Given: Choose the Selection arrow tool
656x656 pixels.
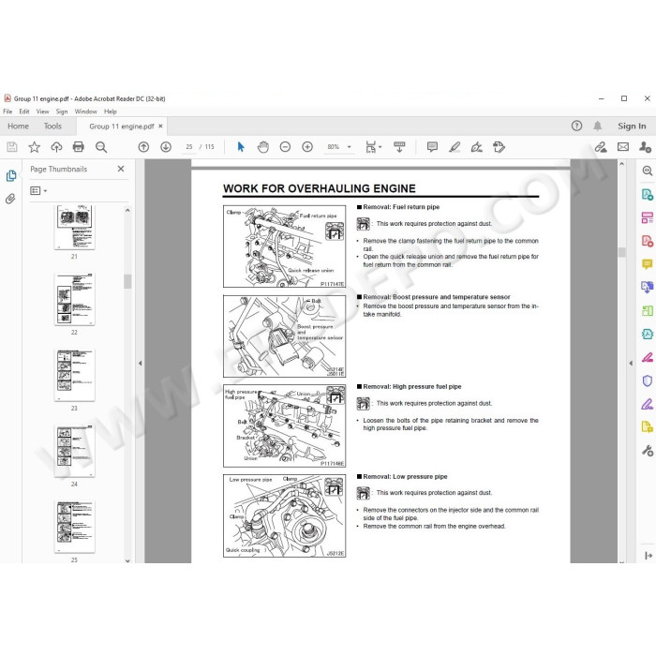Looking at the screenshot, I should click(x=241, y=147).
